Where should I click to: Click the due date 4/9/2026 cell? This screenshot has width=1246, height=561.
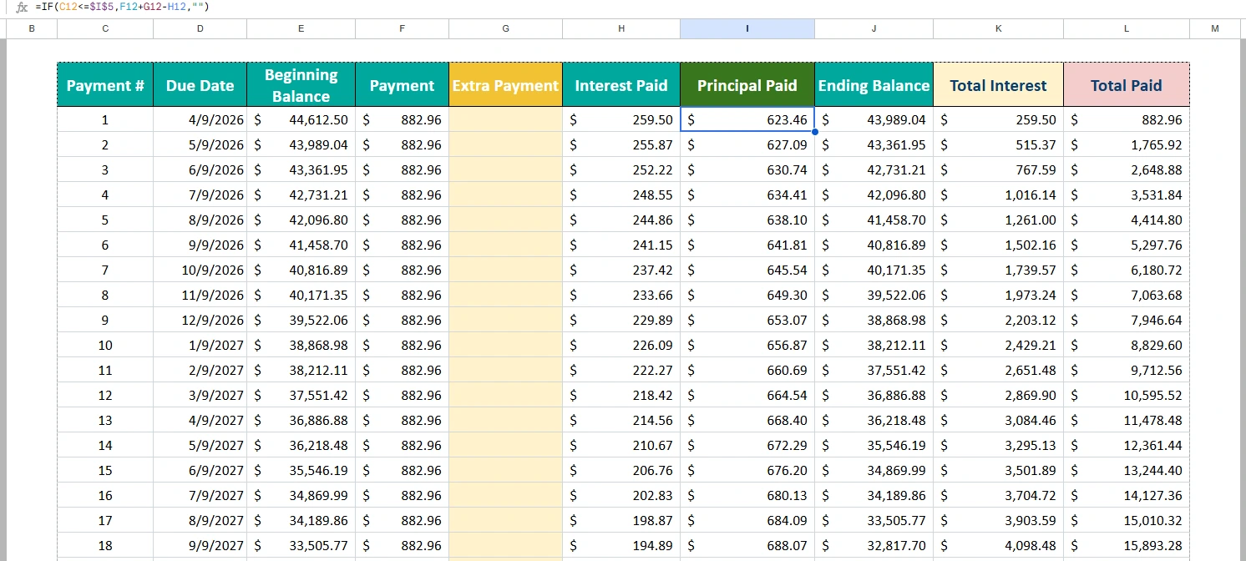coord(200,119)
